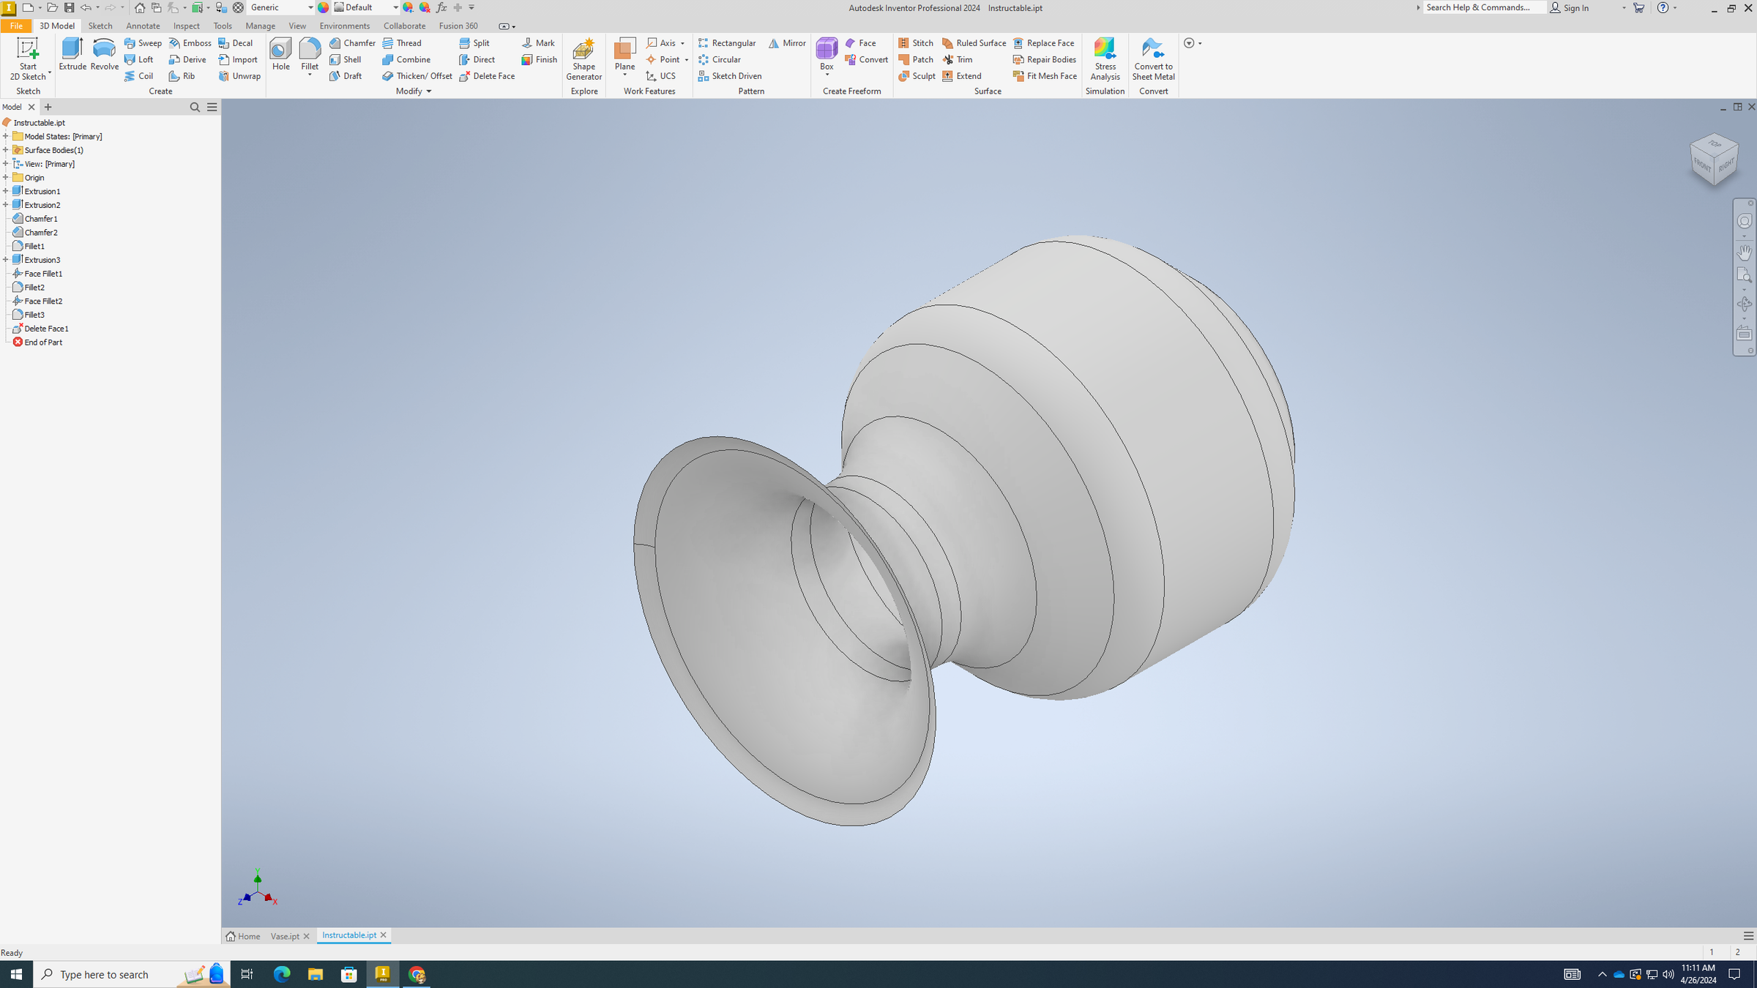
Task: Open the Fillet dropdown arrow
Action: coord(310,75)
